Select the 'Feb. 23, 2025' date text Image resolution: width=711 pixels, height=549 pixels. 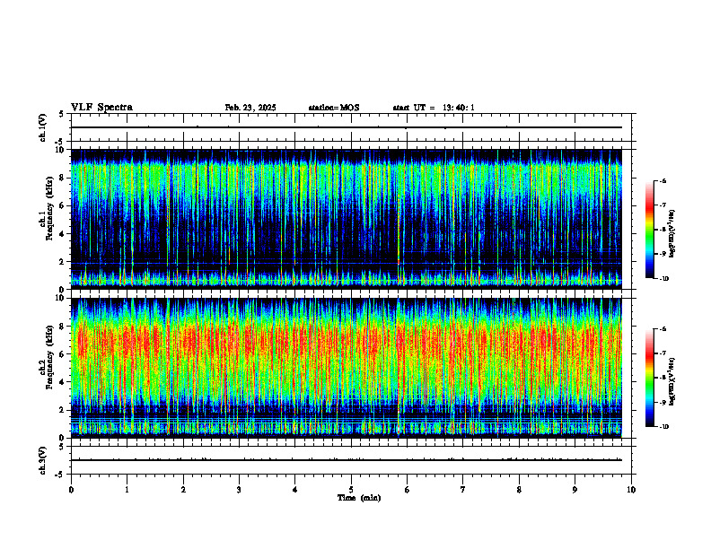(x=250, y=108)
